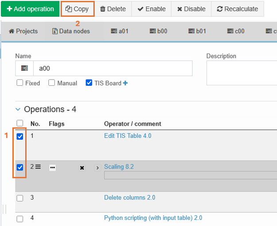Open the Data nodes tab
Image resolution: width=277 pixels, height=226 pixels.
[71, 31]
